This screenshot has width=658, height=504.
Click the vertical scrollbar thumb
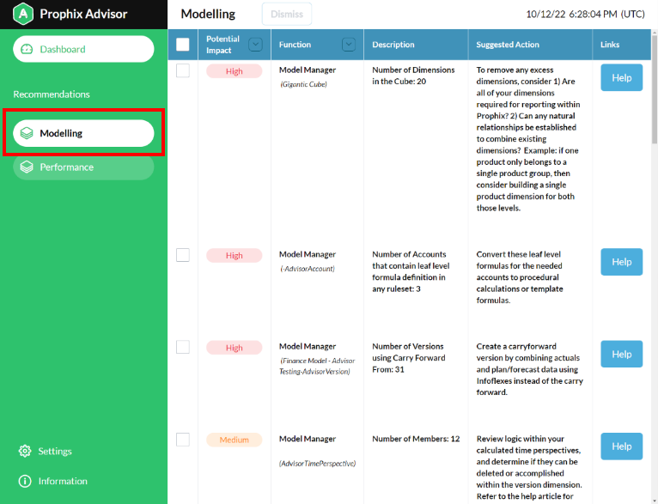tap(655, 89)
